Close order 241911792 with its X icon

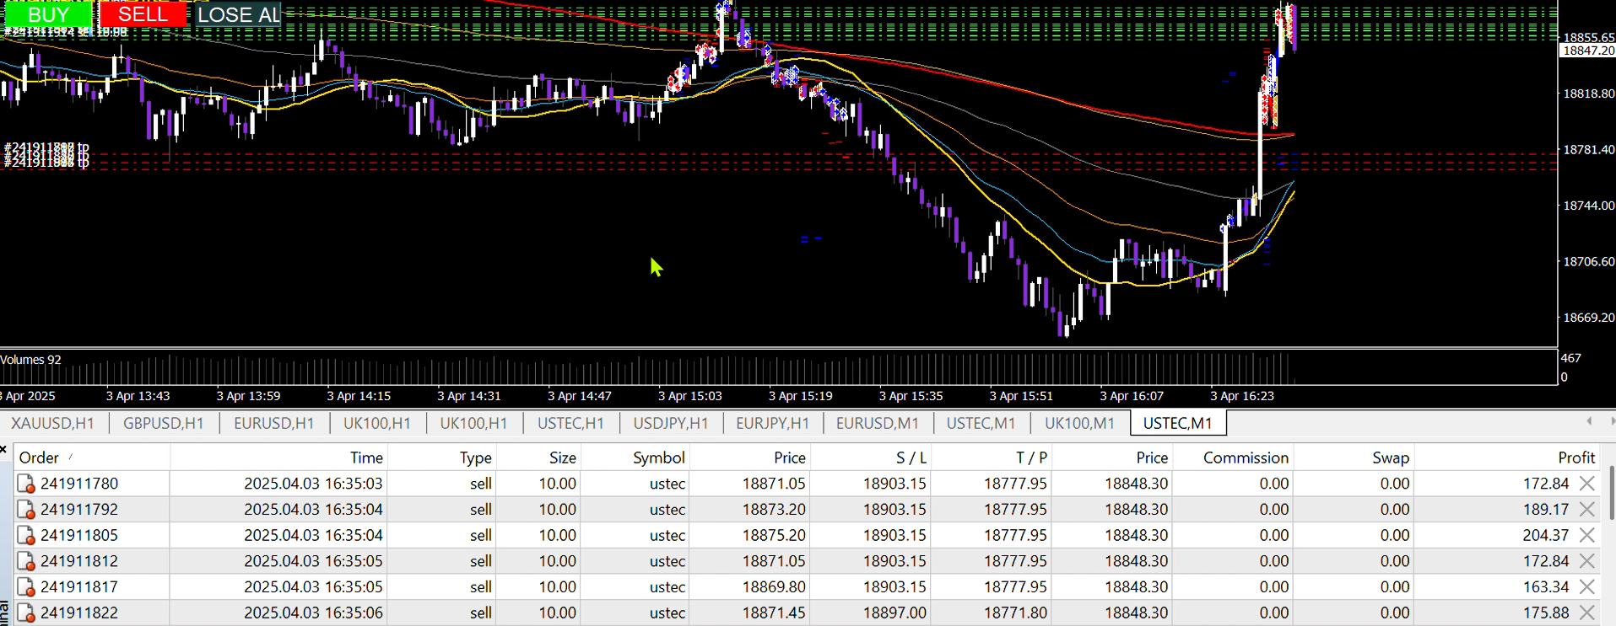pyautogui.click(x=1587, y=510)
